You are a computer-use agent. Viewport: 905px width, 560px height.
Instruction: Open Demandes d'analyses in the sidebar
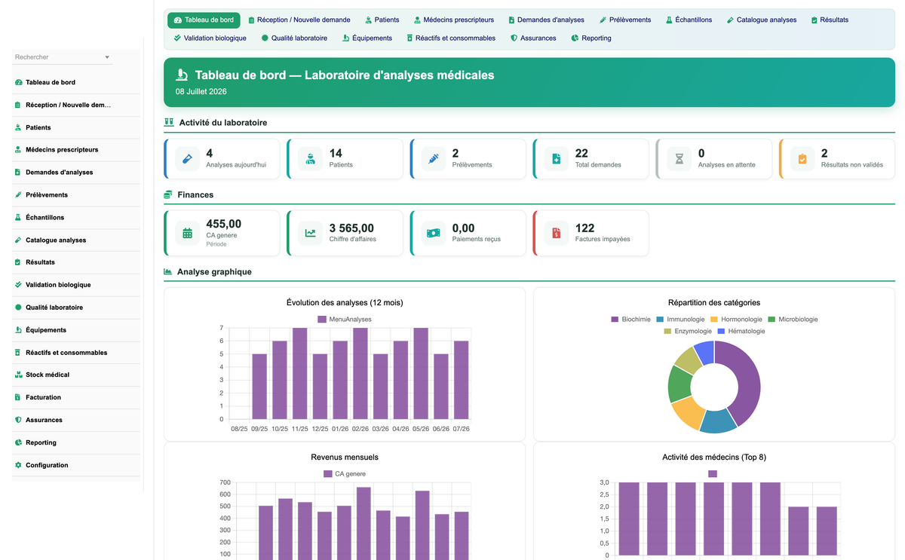click(76, 173)
